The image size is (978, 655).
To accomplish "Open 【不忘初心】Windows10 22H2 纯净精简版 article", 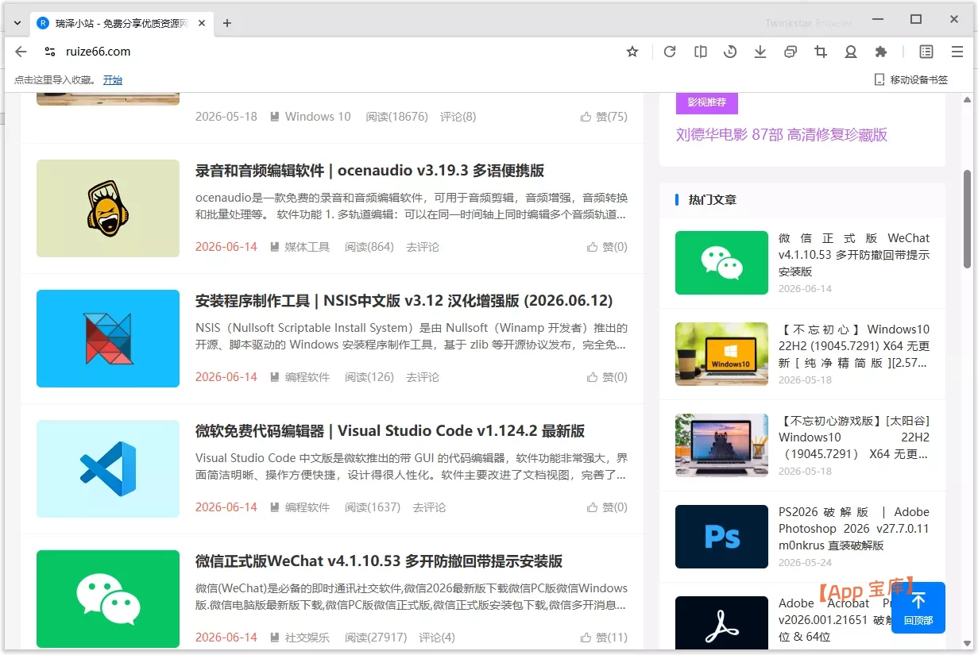I will click(854, 346).
